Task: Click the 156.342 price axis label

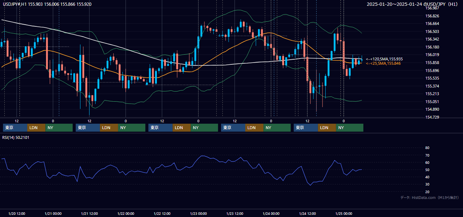Action: (x=432, y=39)
